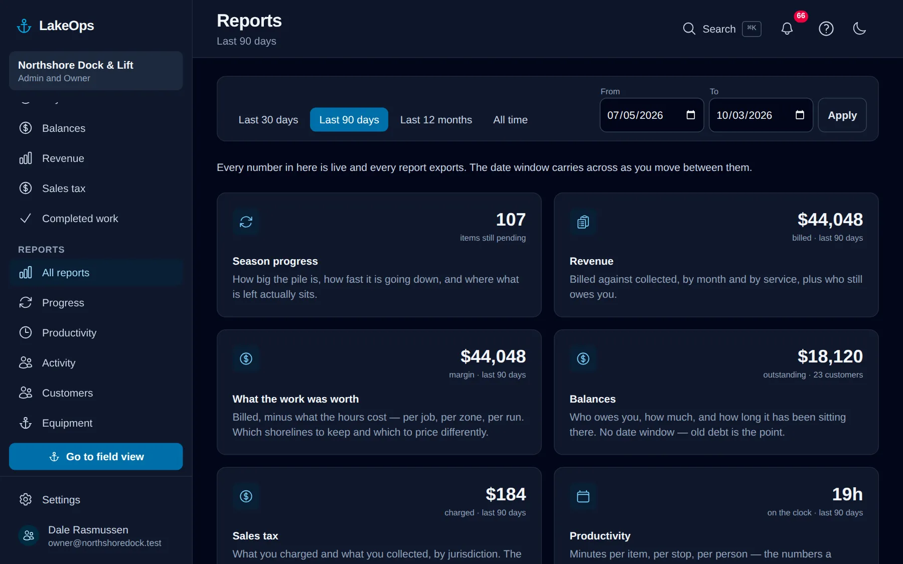Apply the selected date range
903x564 pixels.
842,115
